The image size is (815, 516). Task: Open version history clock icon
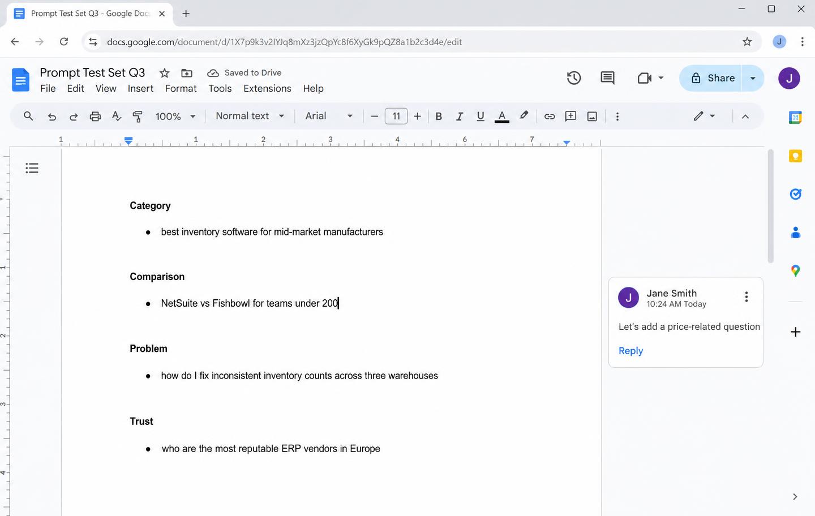pyautogui.click(x=574, y=78)
